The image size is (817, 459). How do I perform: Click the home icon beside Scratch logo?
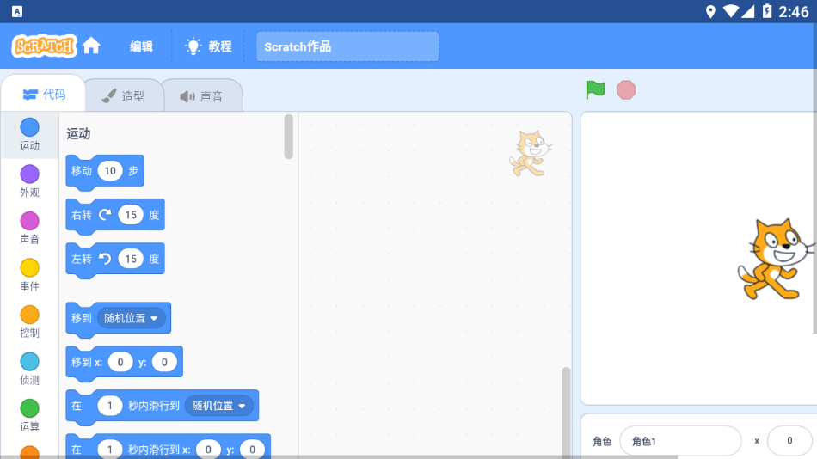91,46
